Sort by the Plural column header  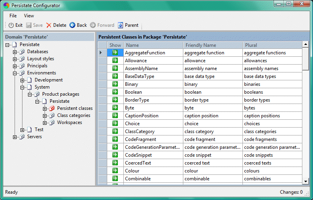pyautogui.click(x=272, y=45)
